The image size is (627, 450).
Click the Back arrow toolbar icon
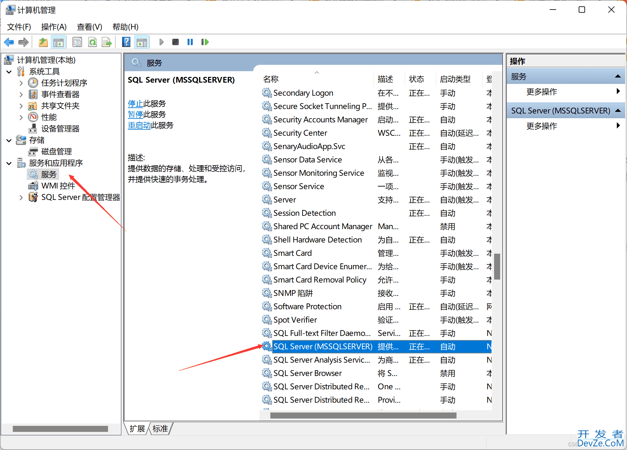pos(9,42)
